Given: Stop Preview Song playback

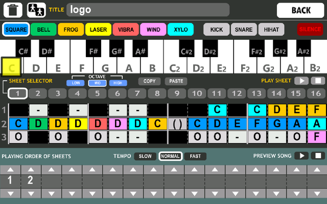Looking at the screenshot, I should click(x=318, y=156).
